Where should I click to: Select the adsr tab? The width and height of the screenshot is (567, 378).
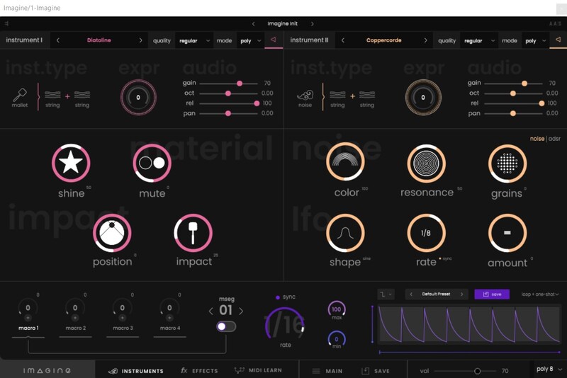(554, 139)
